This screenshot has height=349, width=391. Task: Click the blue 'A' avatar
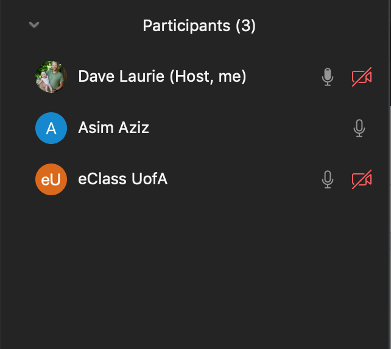51,128
